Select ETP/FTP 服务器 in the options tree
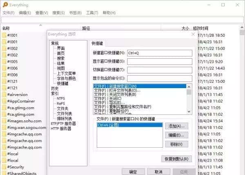 (x=63, y=124)
